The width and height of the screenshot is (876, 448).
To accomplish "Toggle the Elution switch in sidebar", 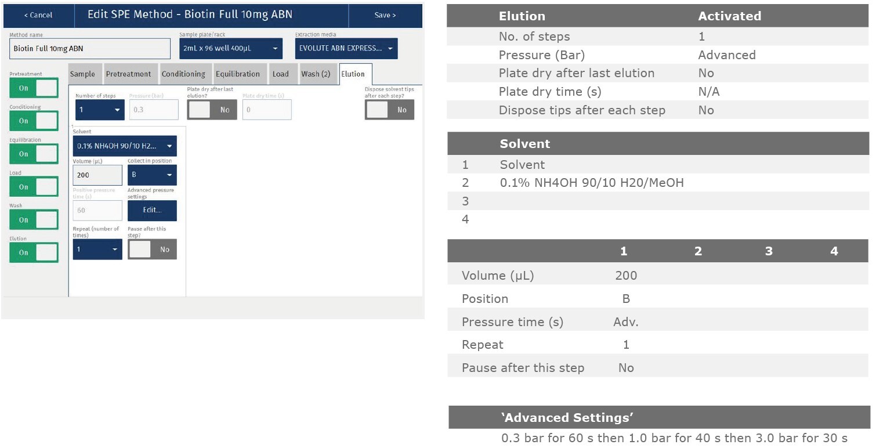I will point(34,252).
